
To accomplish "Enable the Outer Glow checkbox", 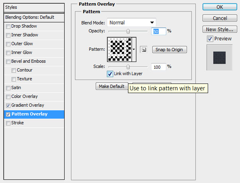I will (8, 44).
